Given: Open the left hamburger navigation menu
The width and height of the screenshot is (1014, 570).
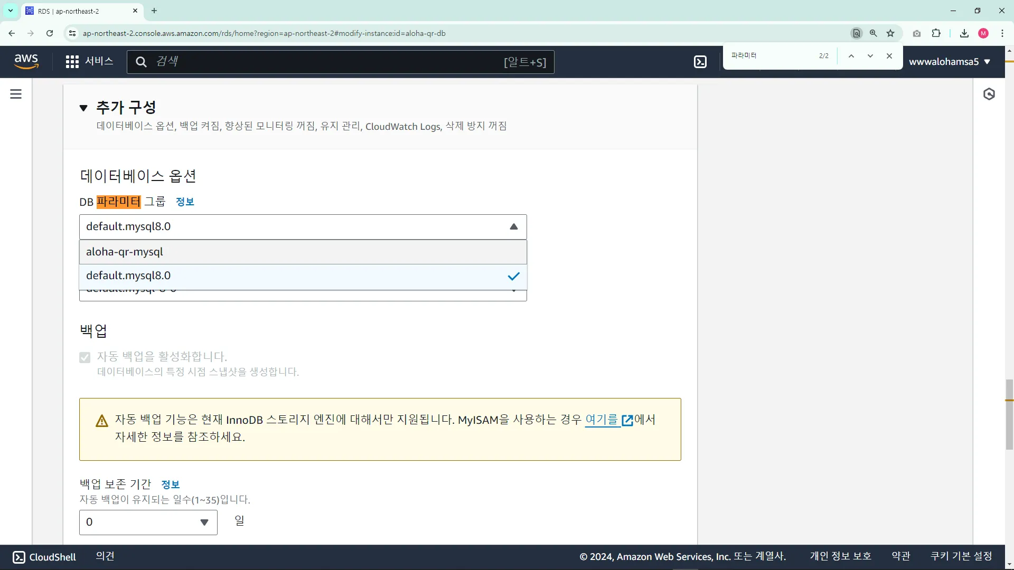Looking at the screenshot, I should tap(16, 94).
